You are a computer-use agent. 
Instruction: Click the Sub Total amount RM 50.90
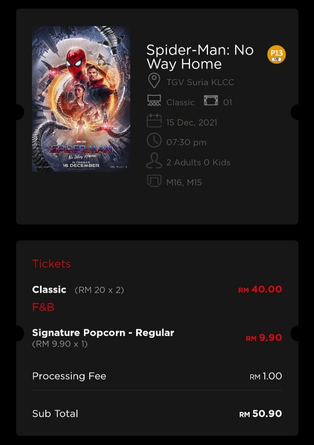coord(261,414)
